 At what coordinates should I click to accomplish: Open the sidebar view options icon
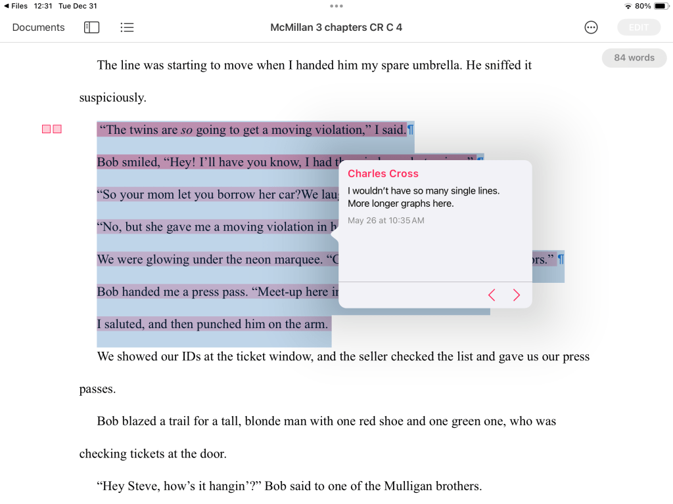coord(91,28)
